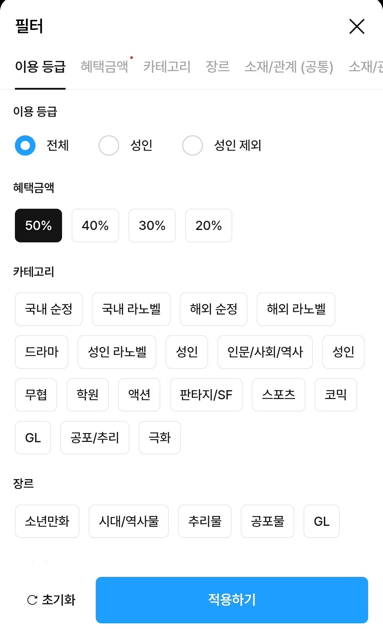Click the reset (초기화) refresh icon
The height and width of the screenshot is (629, 383).
click(32, 600)
